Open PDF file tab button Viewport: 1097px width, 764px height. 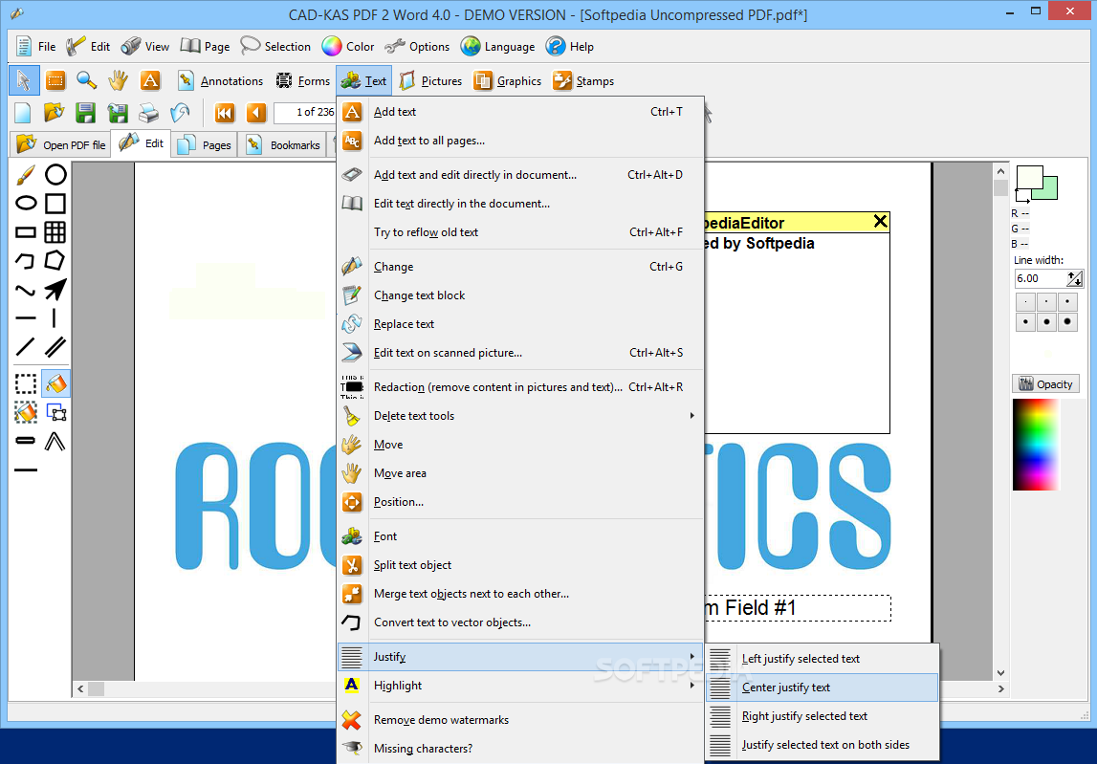coord(61,144)
